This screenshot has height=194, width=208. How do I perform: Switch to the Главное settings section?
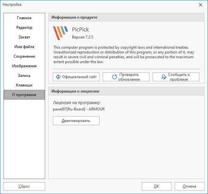coord(24,18)
